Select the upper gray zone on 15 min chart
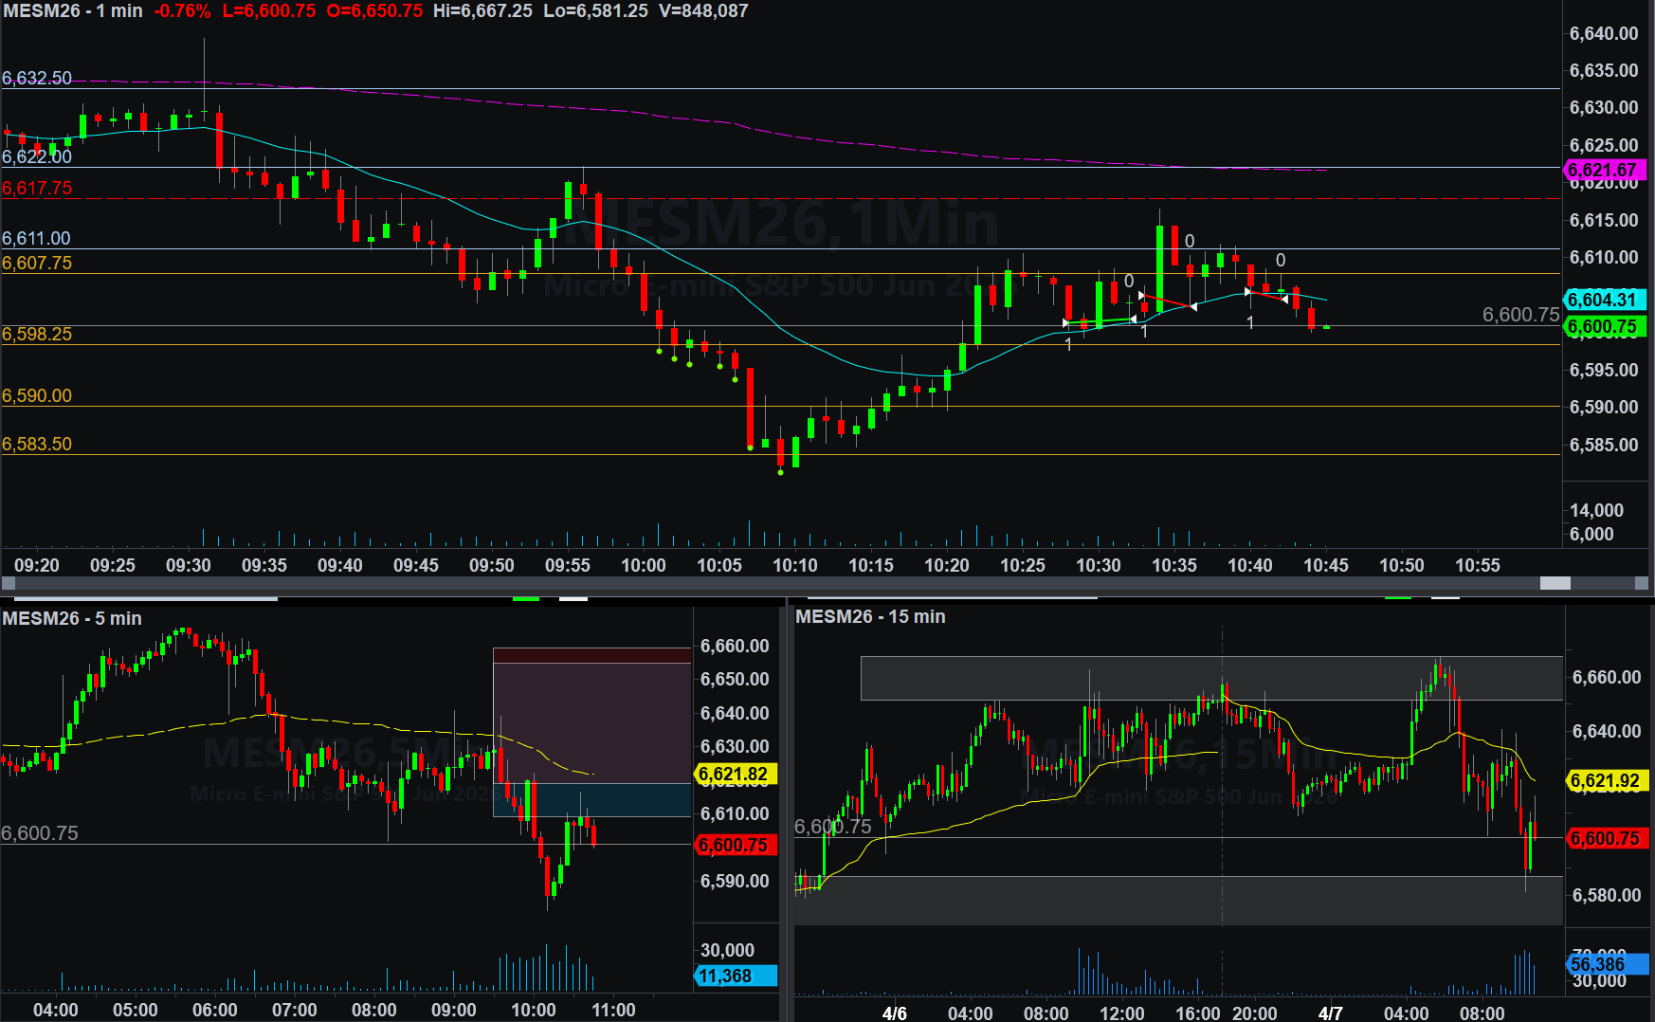Viewport: 1655px width, 1022px height. coord(1210,678)
